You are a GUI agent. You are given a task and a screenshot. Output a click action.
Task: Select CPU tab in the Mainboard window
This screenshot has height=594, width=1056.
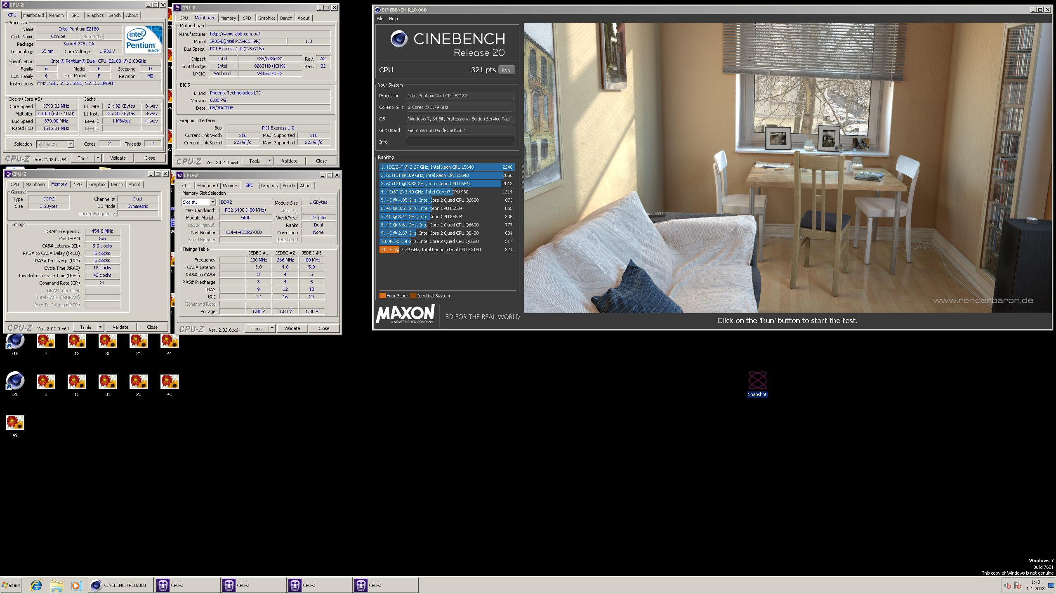(x=184, y=18)
